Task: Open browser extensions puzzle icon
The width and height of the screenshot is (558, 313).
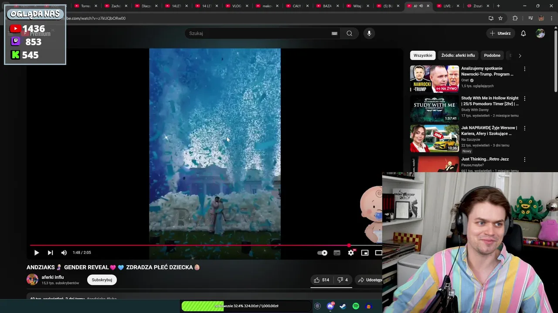Action: [515, 18]
